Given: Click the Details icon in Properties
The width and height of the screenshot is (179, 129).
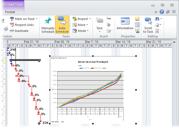Looking at the screenshot, I should click(137, 25).
